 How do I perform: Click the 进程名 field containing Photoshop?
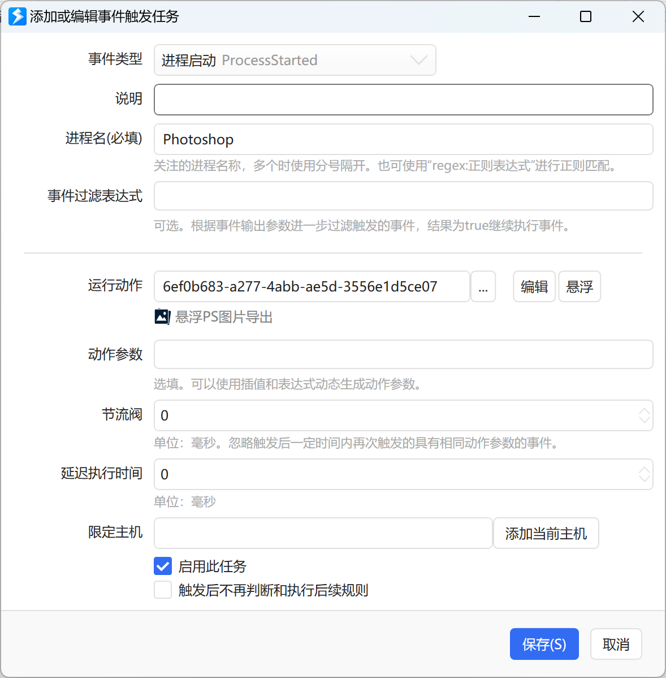coord(404,139)
